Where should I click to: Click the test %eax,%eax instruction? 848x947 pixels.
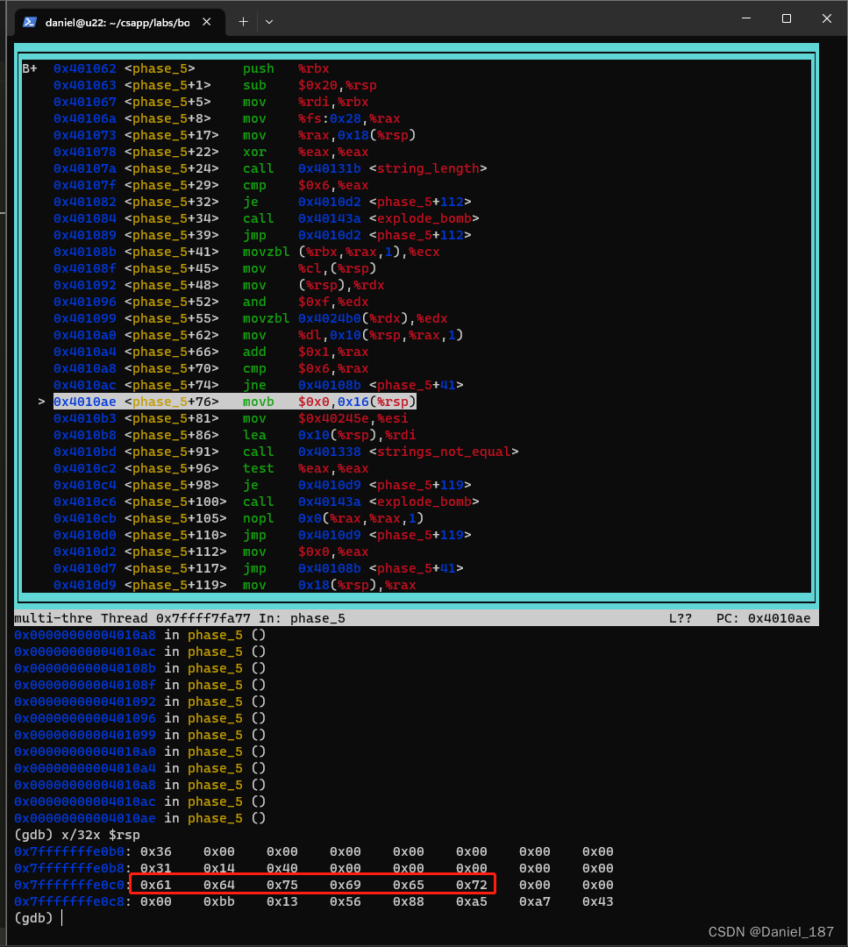[x=306, y=468]
